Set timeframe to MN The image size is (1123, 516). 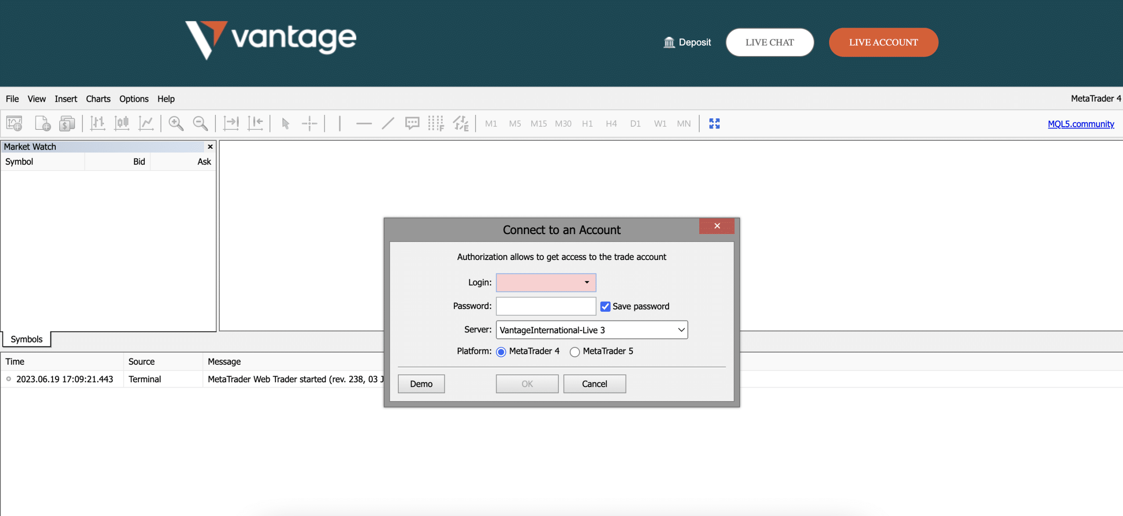(684, 124)
